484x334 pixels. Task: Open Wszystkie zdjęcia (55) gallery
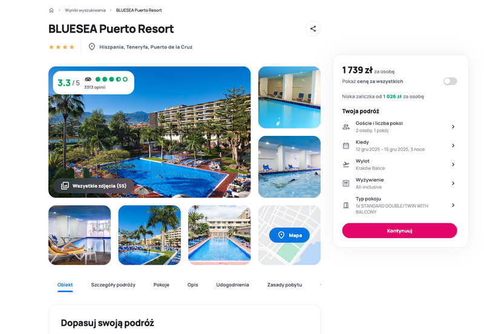[x=94, y=186]
